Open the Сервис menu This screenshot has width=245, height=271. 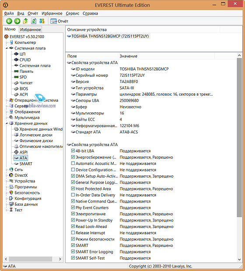(x=73, y=13)
